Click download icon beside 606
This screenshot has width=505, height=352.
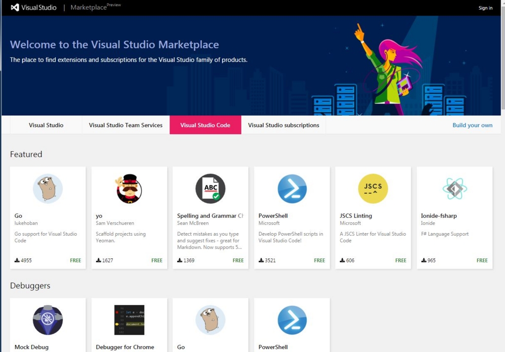point(342,260)
